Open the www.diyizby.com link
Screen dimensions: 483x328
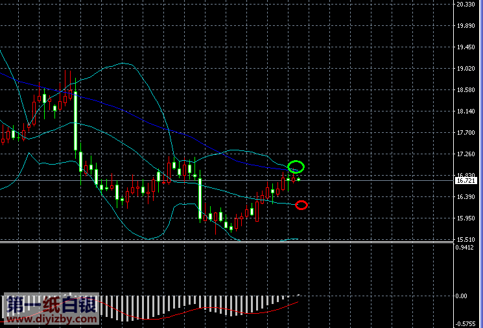[x=52, y=319]
